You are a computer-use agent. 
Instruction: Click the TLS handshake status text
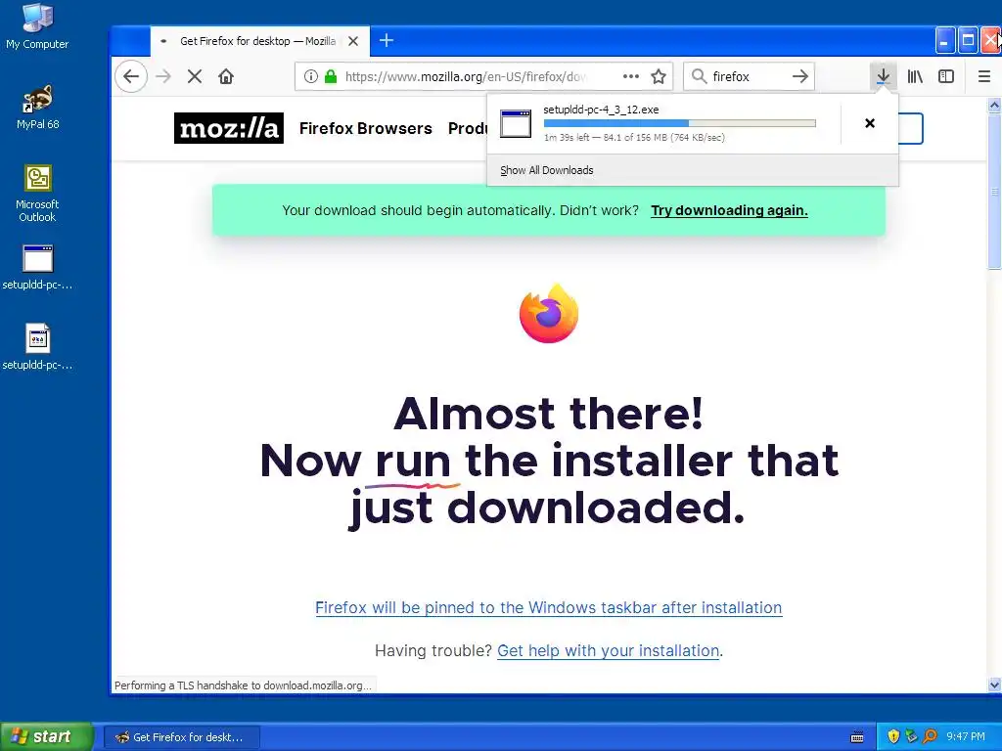click(243, 685)
